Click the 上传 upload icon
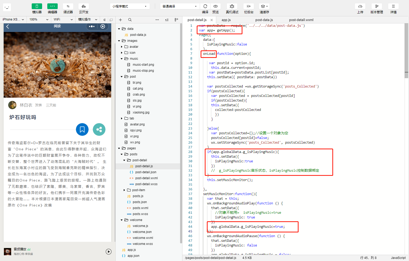 click(x=360, y=6)
